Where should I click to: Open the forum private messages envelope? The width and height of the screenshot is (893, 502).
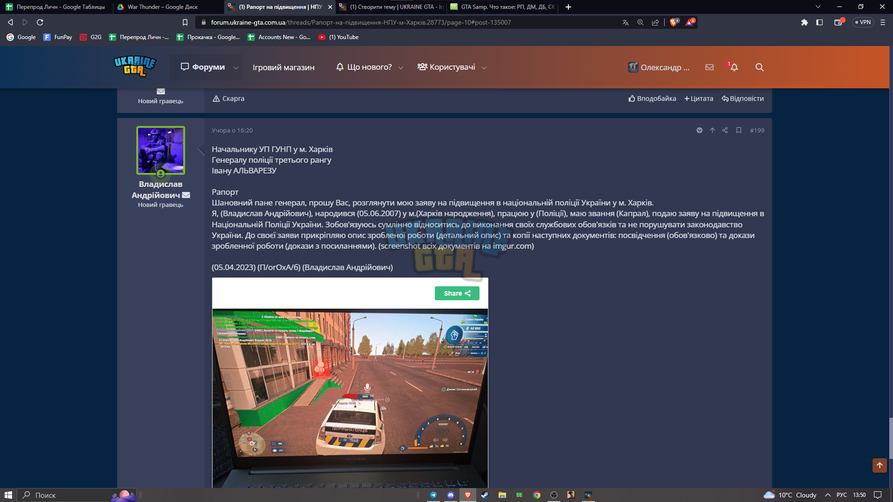pos(709,67)
